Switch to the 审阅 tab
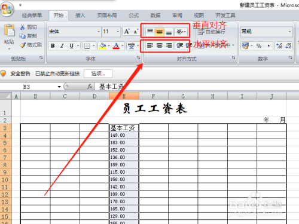The width and height of the screenshot is (299, 224). (x=177, y=16)
